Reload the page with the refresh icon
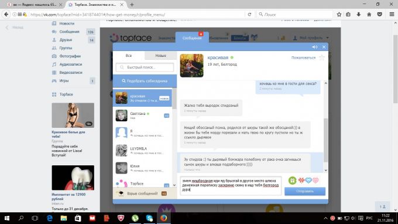The height and width of the screenshot is (224, 398). [x=249, y=15]
